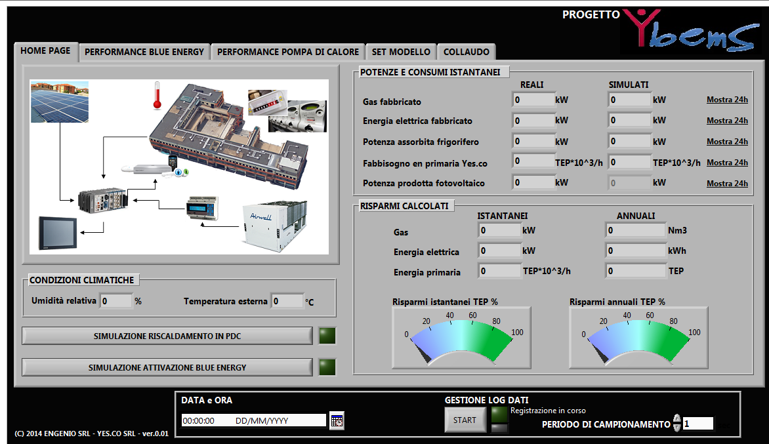Click the building 3D model image
This screenshot has height=444, width=769.
click(230, 136)
